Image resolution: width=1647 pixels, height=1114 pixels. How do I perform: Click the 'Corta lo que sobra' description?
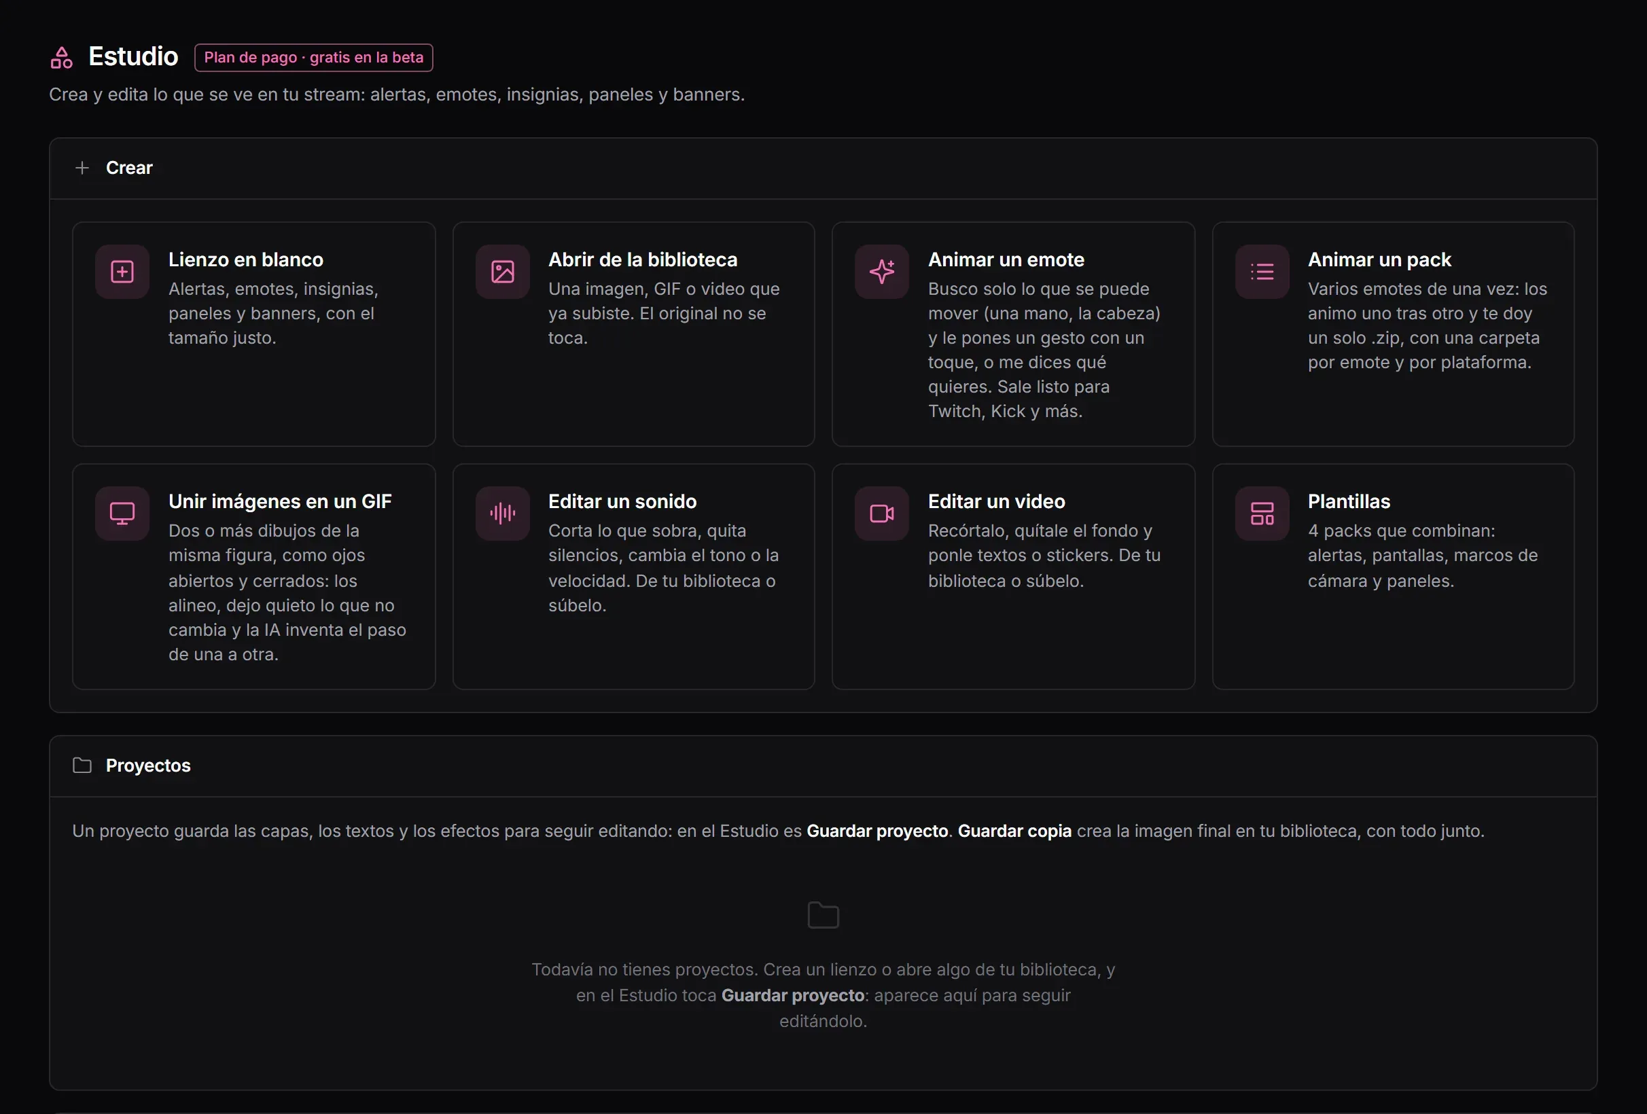click(x=663, y=568)
